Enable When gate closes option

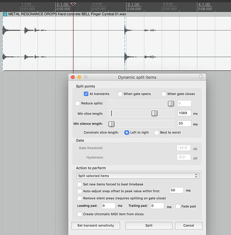click(163, 94)
